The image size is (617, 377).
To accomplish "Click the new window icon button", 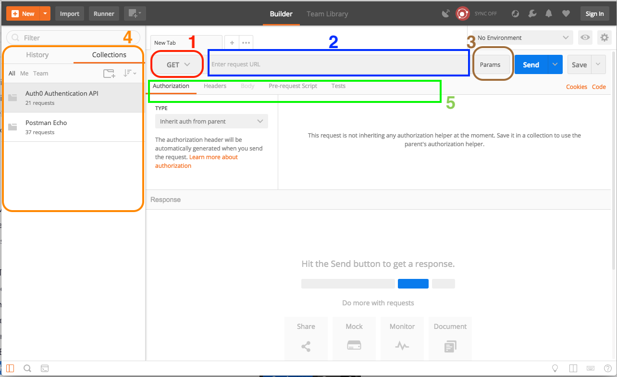I will pos(135,13).
